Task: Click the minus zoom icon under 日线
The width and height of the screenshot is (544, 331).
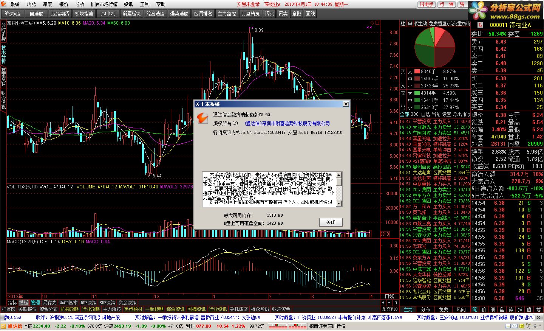Action: [x=389, y=302]
